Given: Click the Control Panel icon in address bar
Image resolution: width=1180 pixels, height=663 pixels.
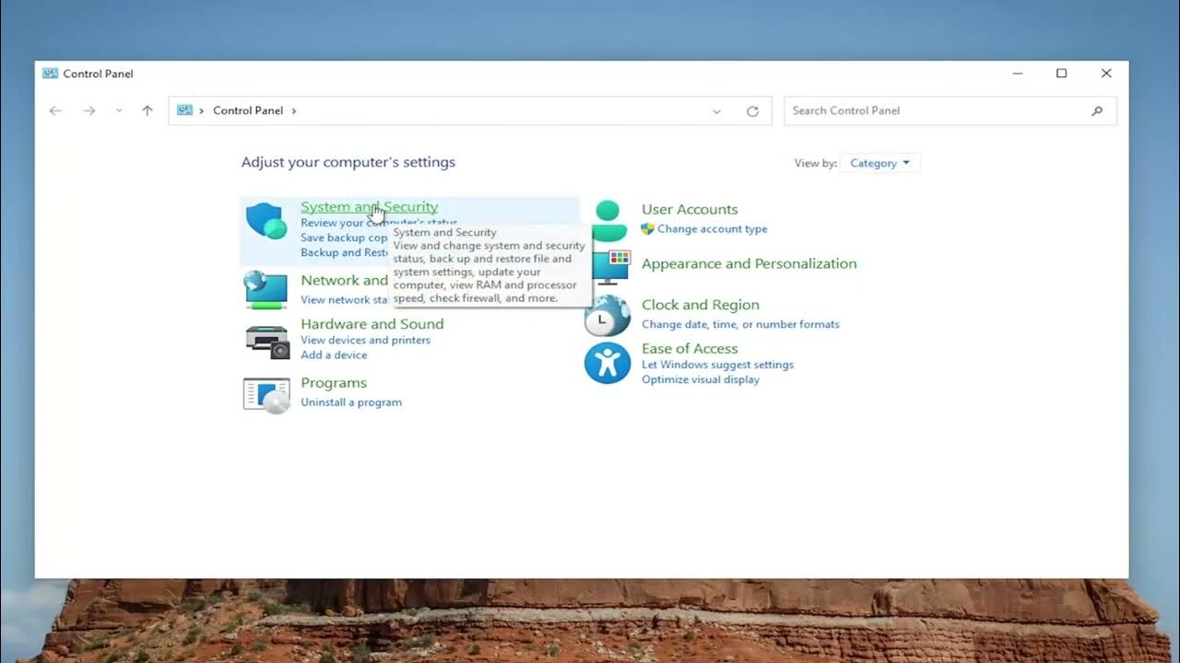Looking at the screenshot, I should click(x=184, y=110).
